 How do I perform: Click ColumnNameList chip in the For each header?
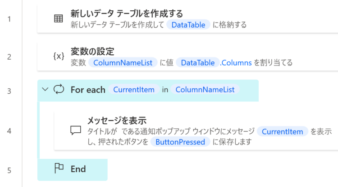(x=205, y=89)
